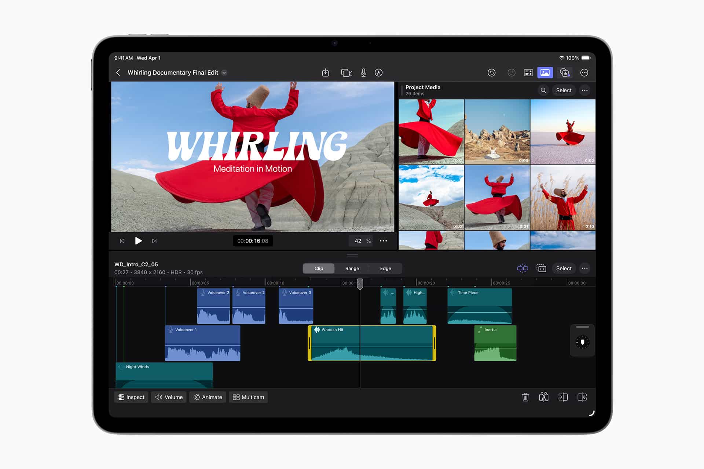Redo the last edit
704x469 pixels.
511,73
